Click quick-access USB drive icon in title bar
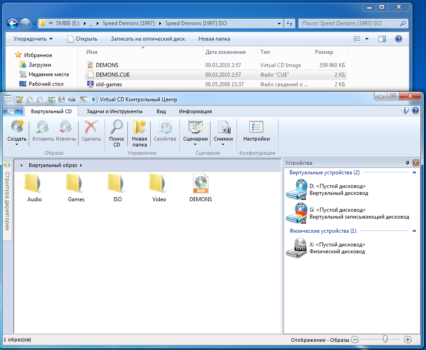This screenshot has width=426, height=350. (x=72, y=99)
